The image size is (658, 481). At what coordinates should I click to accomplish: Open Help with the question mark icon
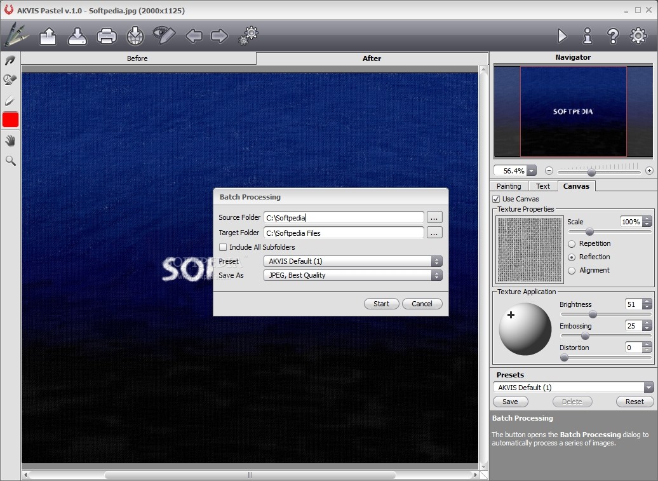click(x=613, y=36)
